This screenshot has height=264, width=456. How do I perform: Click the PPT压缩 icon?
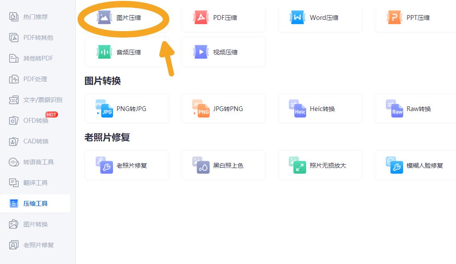(394, 18)
